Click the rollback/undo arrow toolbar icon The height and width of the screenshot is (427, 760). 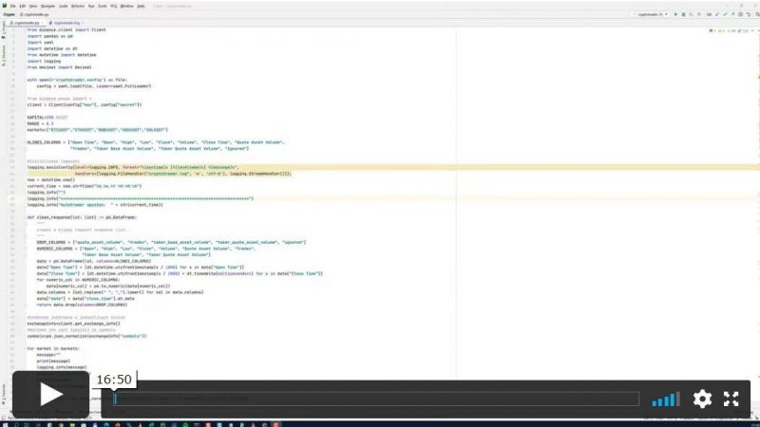749,14
